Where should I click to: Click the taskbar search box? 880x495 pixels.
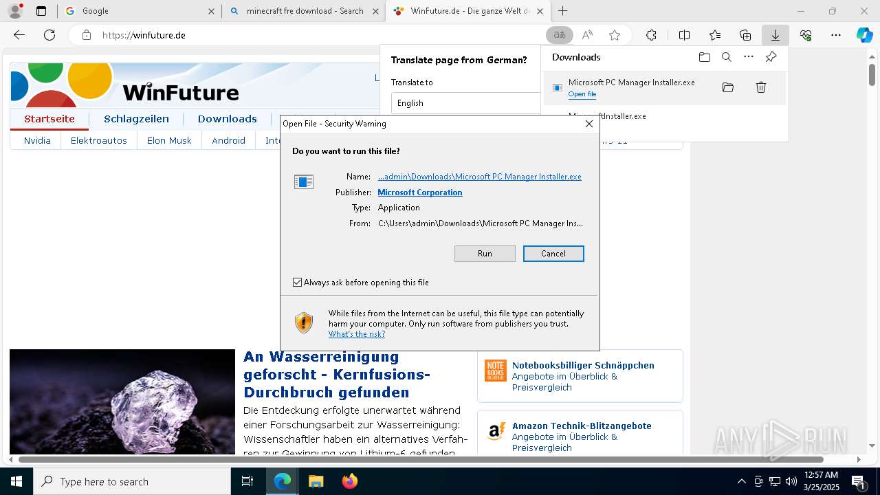pos(132,481)
